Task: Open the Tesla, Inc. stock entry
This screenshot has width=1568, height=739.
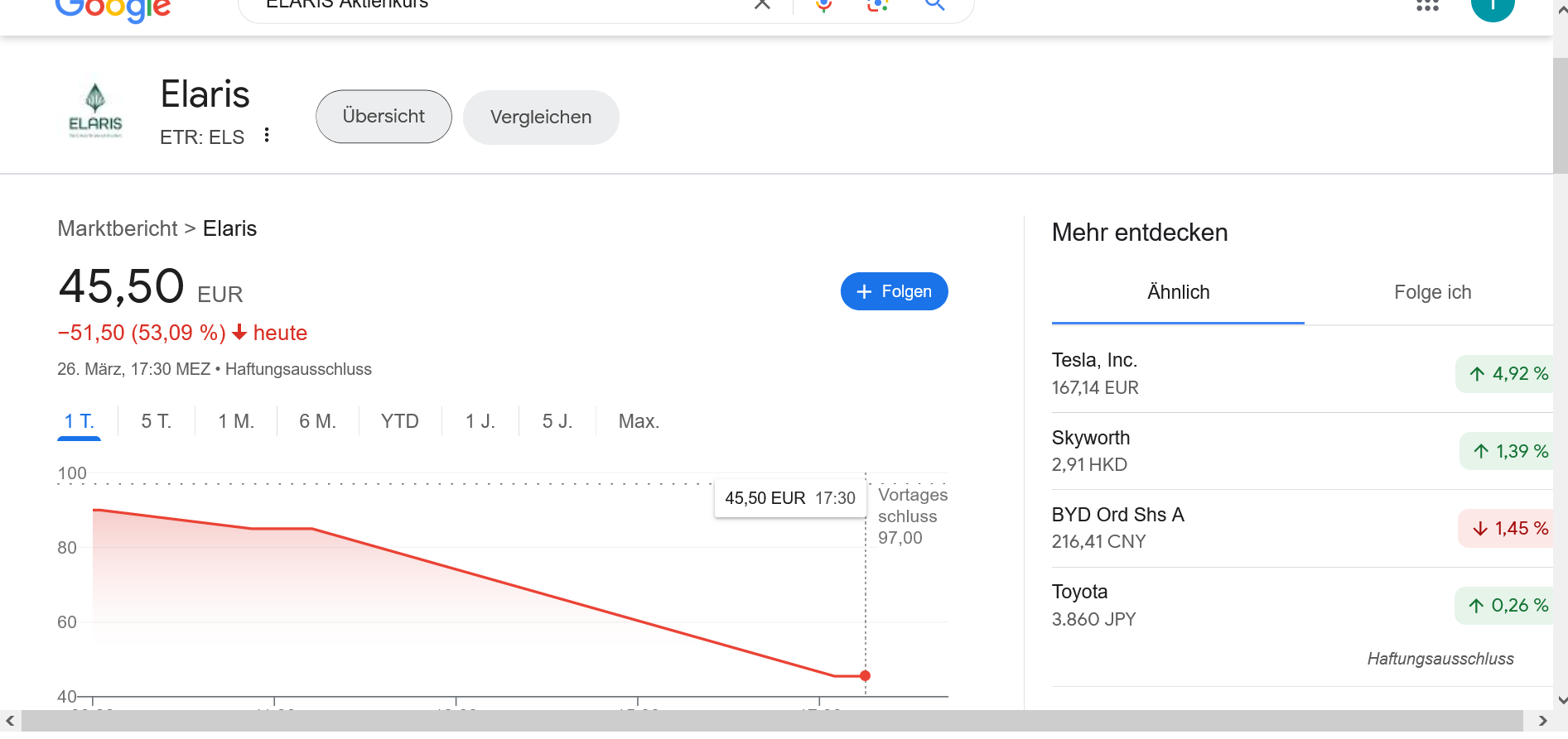Action: pyautogui.click(x=1094, y=361)
